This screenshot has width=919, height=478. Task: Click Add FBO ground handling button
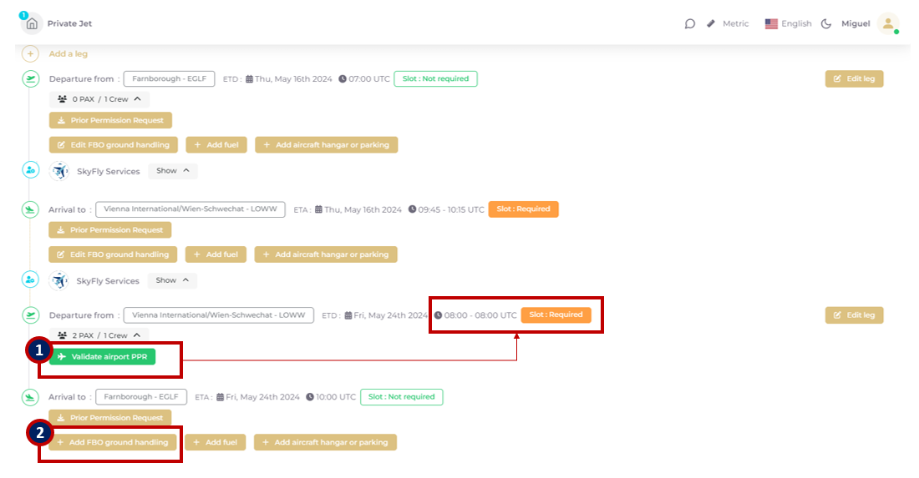(112, 442)
